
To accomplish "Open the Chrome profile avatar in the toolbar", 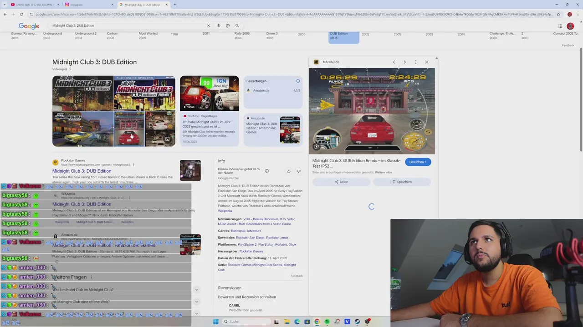I will (x=569, y=14).
